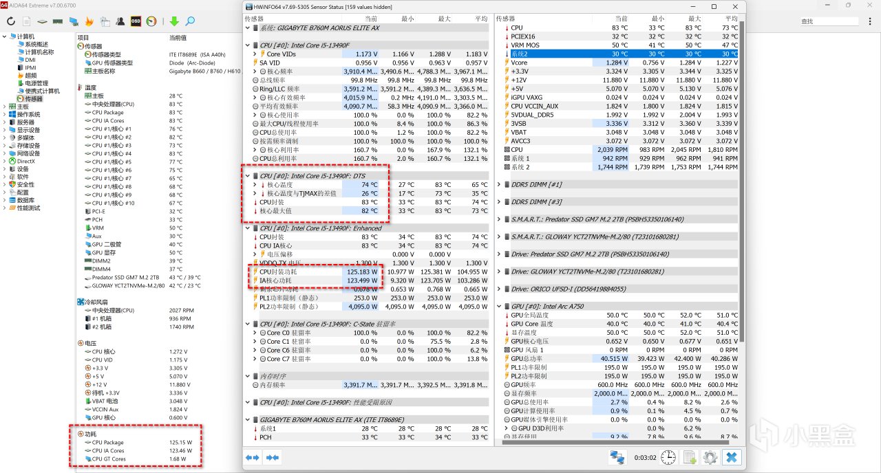This screenshot has width=881, height=473.
Task: Click the AIDA64 user silhouette toolbar icon
Action: (120, 21)
